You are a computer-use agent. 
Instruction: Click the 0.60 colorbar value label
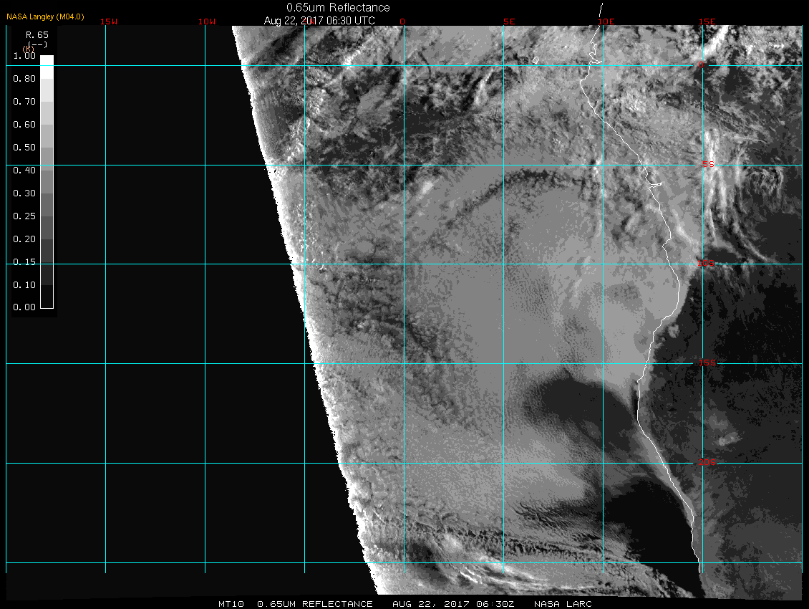click(x=24, y=125)
